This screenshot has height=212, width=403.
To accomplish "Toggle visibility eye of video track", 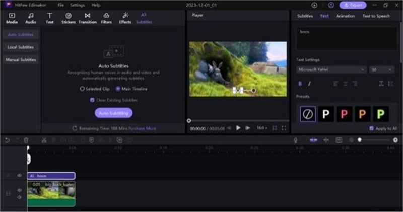I will [19, 190].
